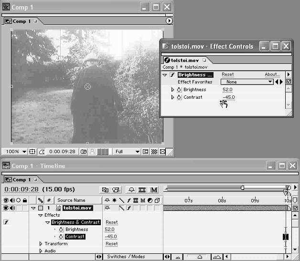Click the snapshot camera icon in Comp viewer
This screenshot has height=261, width=300.
[x=84, y=152]
